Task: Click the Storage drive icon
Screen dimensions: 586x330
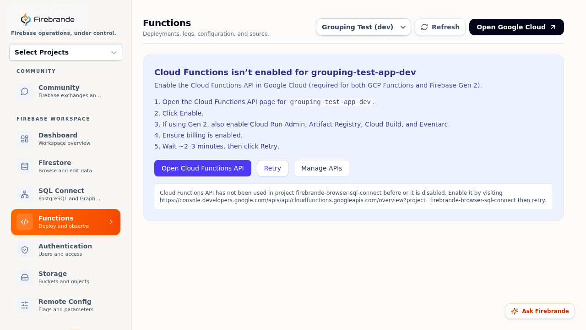Action: (25, 277)
